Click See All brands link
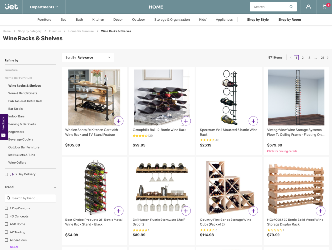Image resolution: width=332 pixels, height=250 pixels. (x=14, y=247)
